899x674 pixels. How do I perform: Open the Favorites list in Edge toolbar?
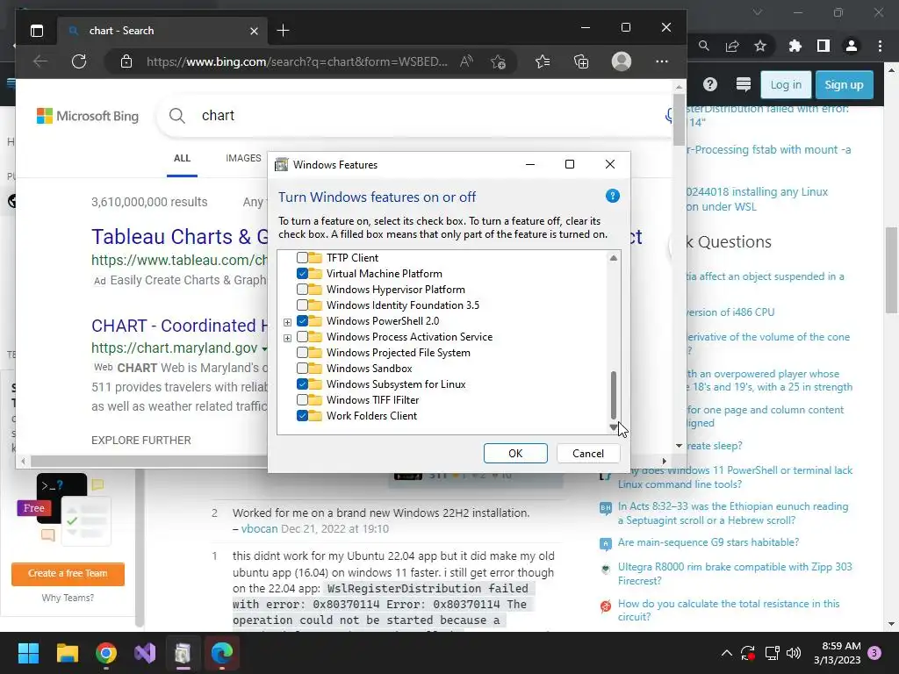coord(543,61)
